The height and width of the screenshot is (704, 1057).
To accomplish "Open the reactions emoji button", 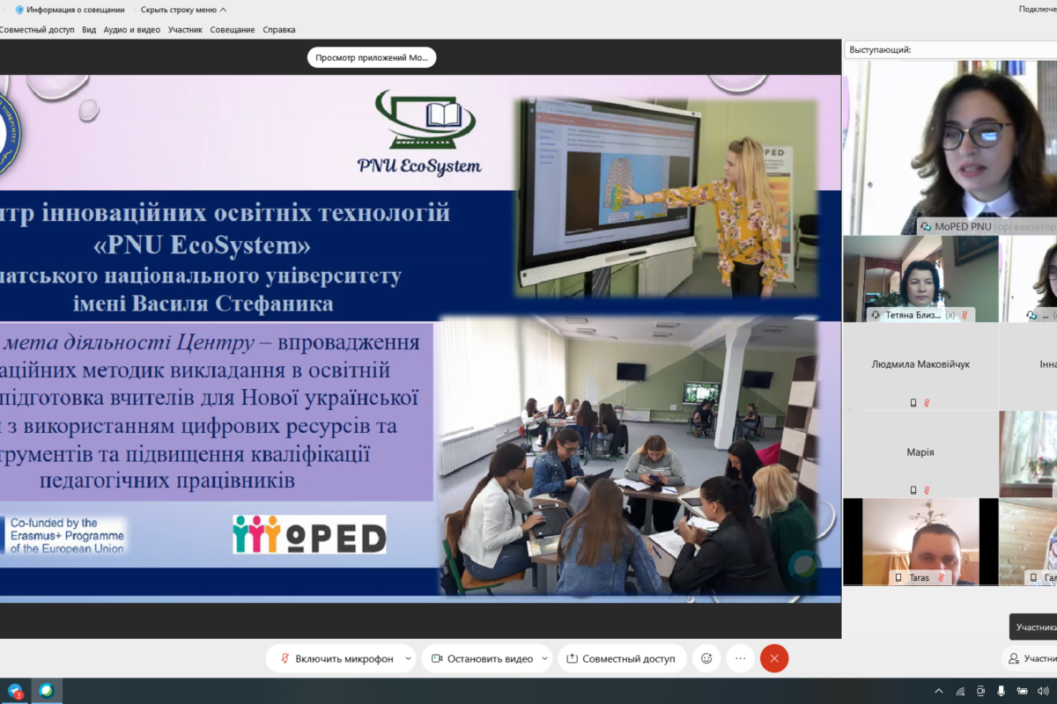I will (706, 658).
